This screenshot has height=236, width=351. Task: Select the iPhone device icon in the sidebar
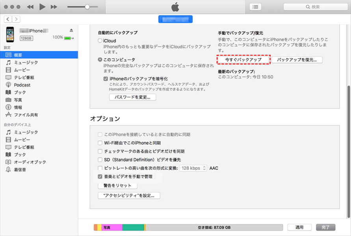click(10, 34)
